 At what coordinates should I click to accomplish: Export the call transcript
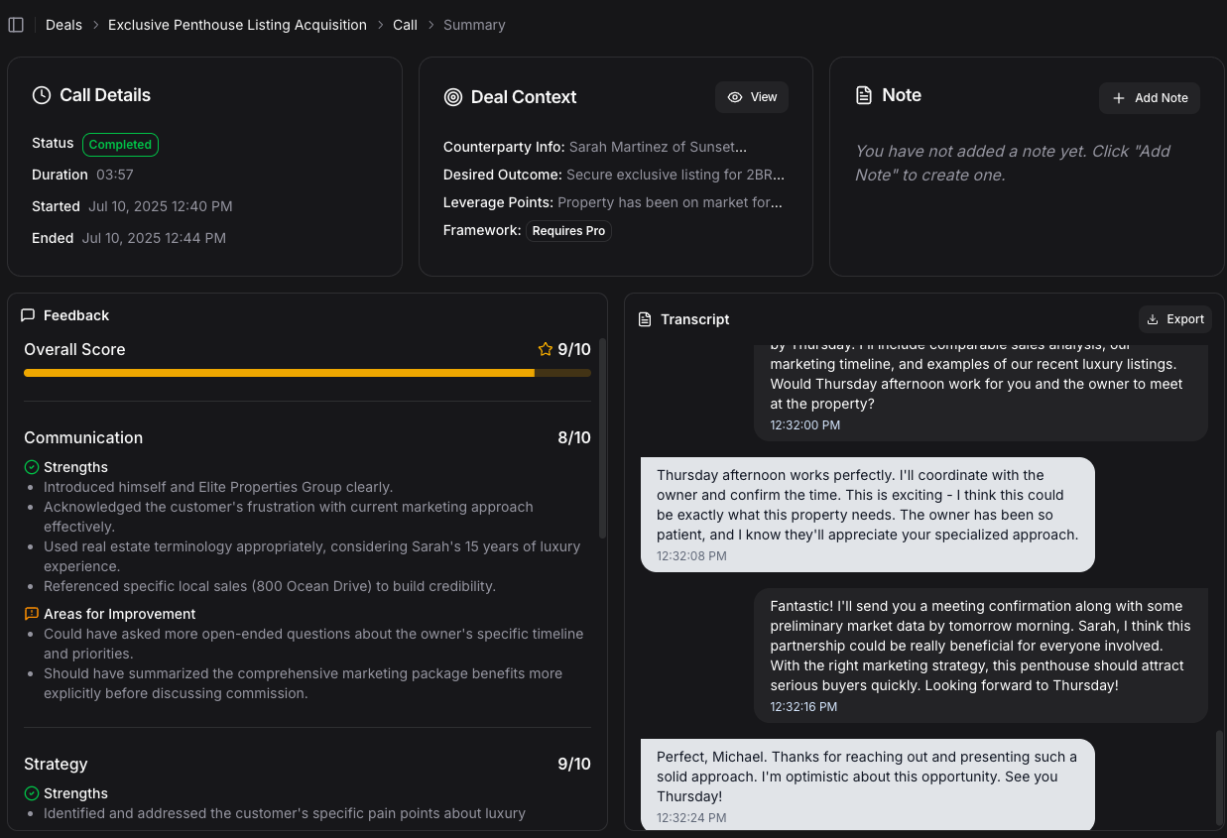click(x=1175, y=319)
